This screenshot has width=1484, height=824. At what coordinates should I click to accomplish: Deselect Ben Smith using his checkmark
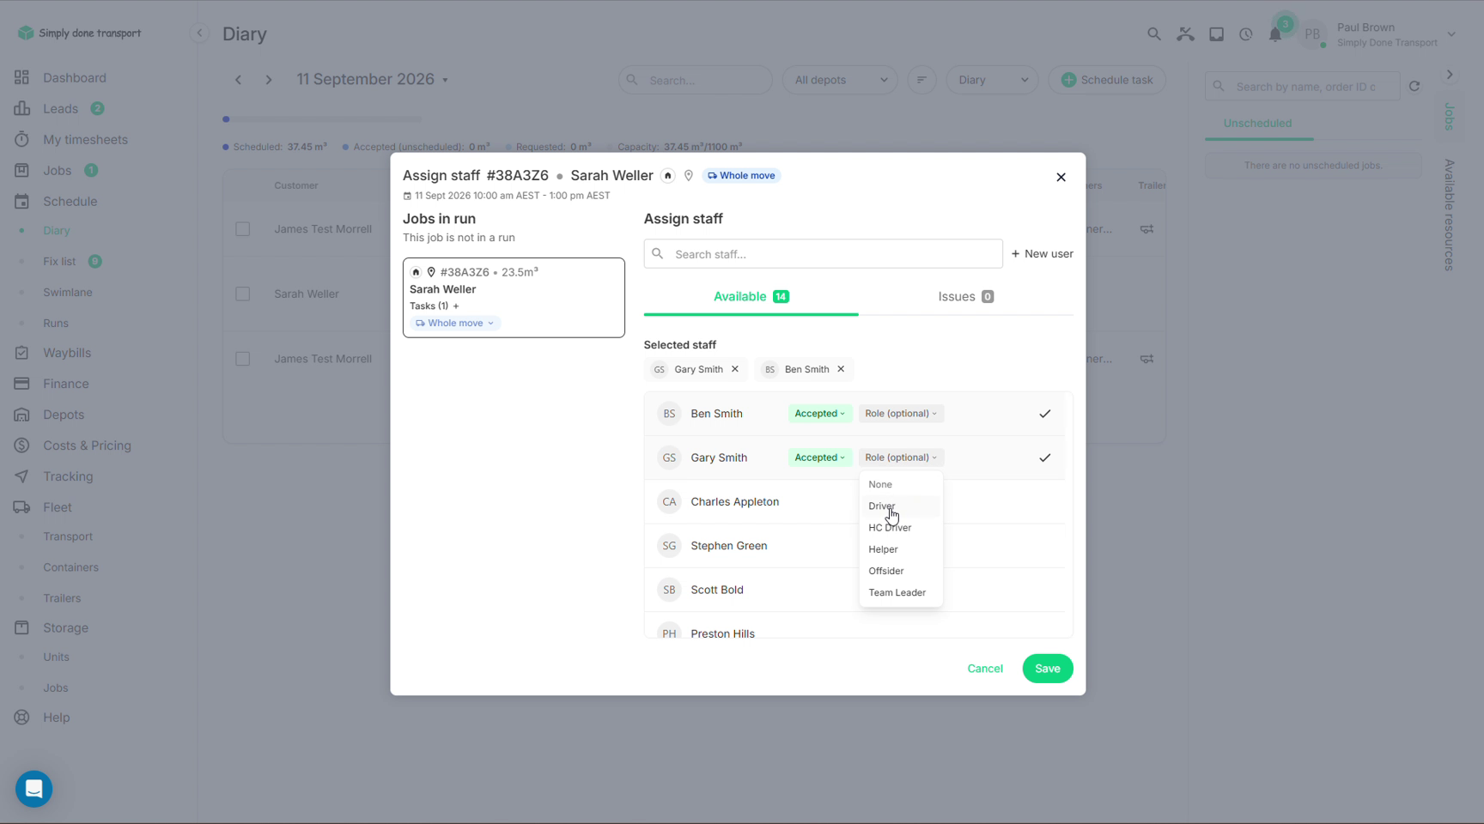tap(1044, 414)
